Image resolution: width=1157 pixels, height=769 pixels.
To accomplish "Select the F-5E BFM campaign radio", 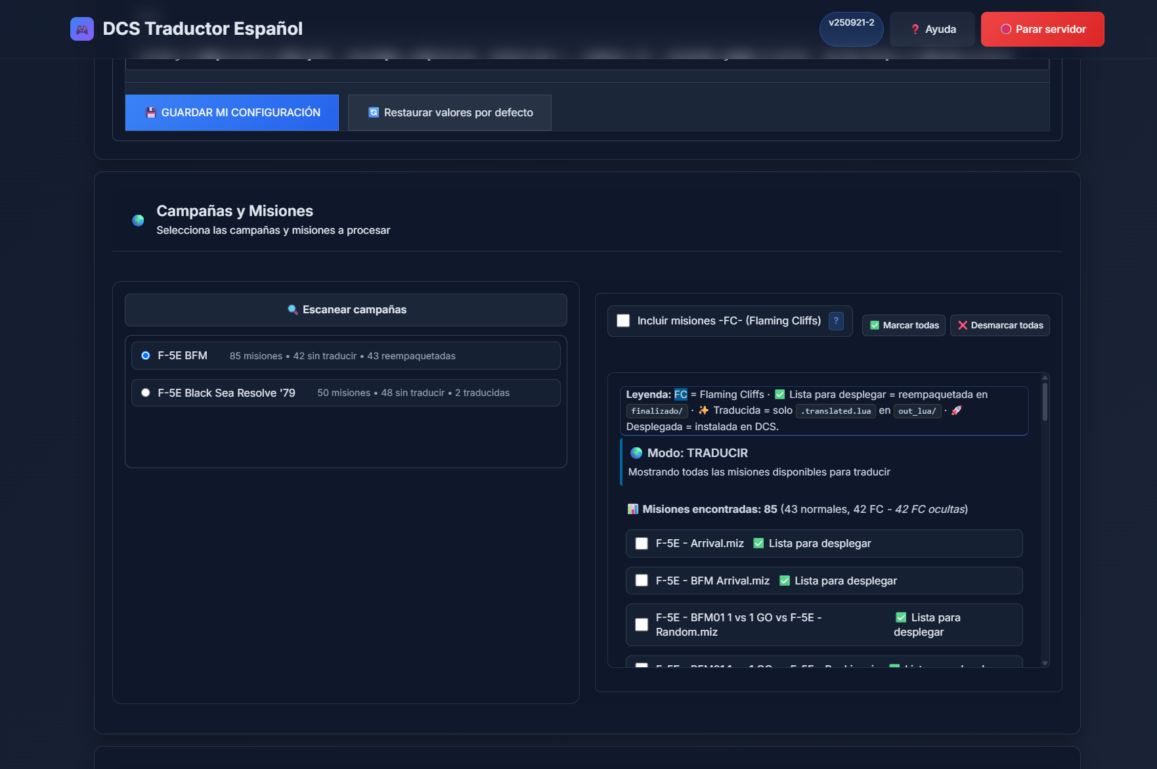I will pos(146,355).
